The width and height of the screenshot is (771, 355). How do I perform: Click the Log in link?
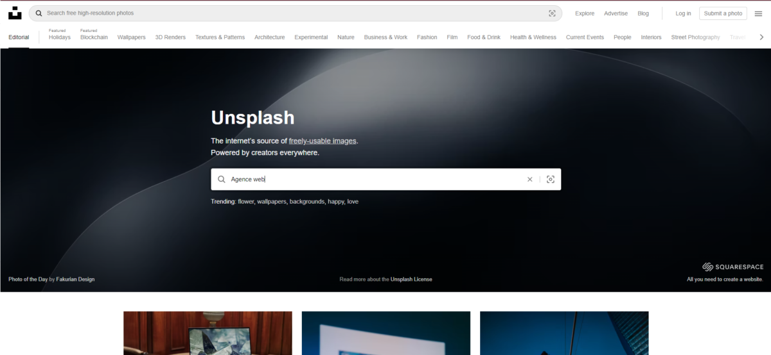683,13
